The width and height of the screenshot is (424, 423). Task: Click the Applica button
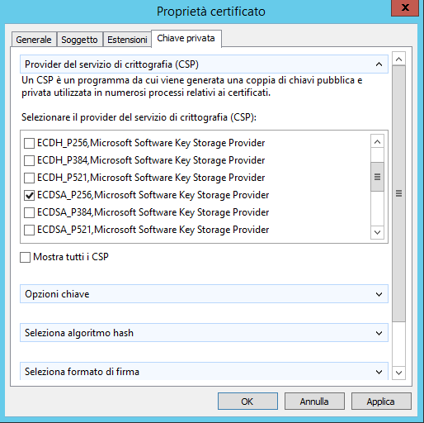coord(381,402)
